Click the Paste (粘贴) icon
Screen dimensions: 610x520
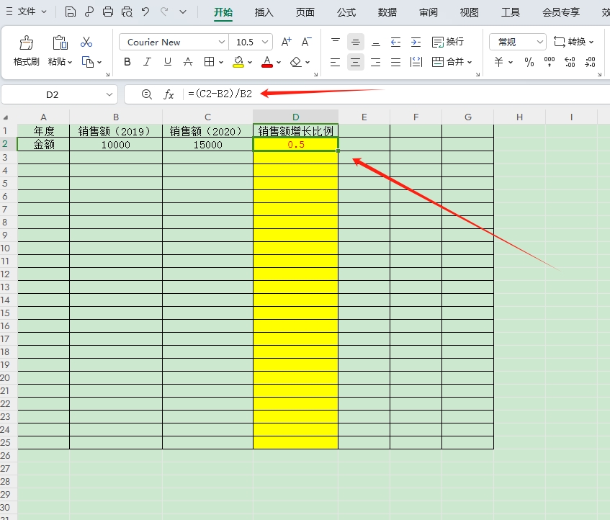[x=60, y=42]
